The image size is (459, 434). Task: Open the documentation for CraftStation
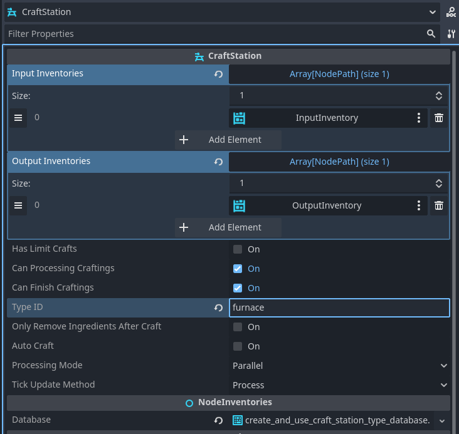coord(451,12)
